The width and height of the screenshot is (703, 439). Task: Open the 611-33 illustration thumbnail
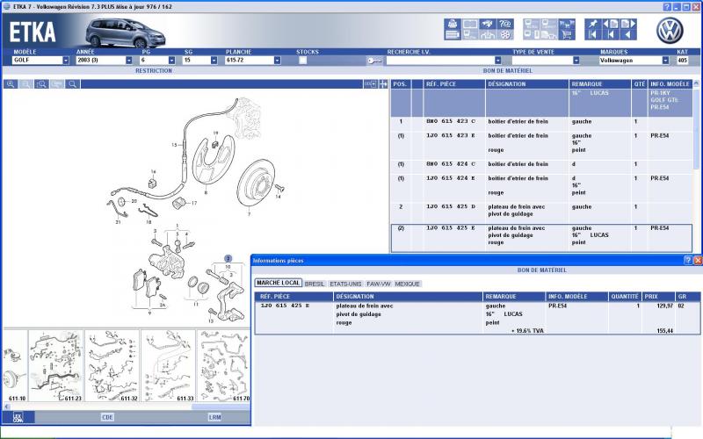168,366
